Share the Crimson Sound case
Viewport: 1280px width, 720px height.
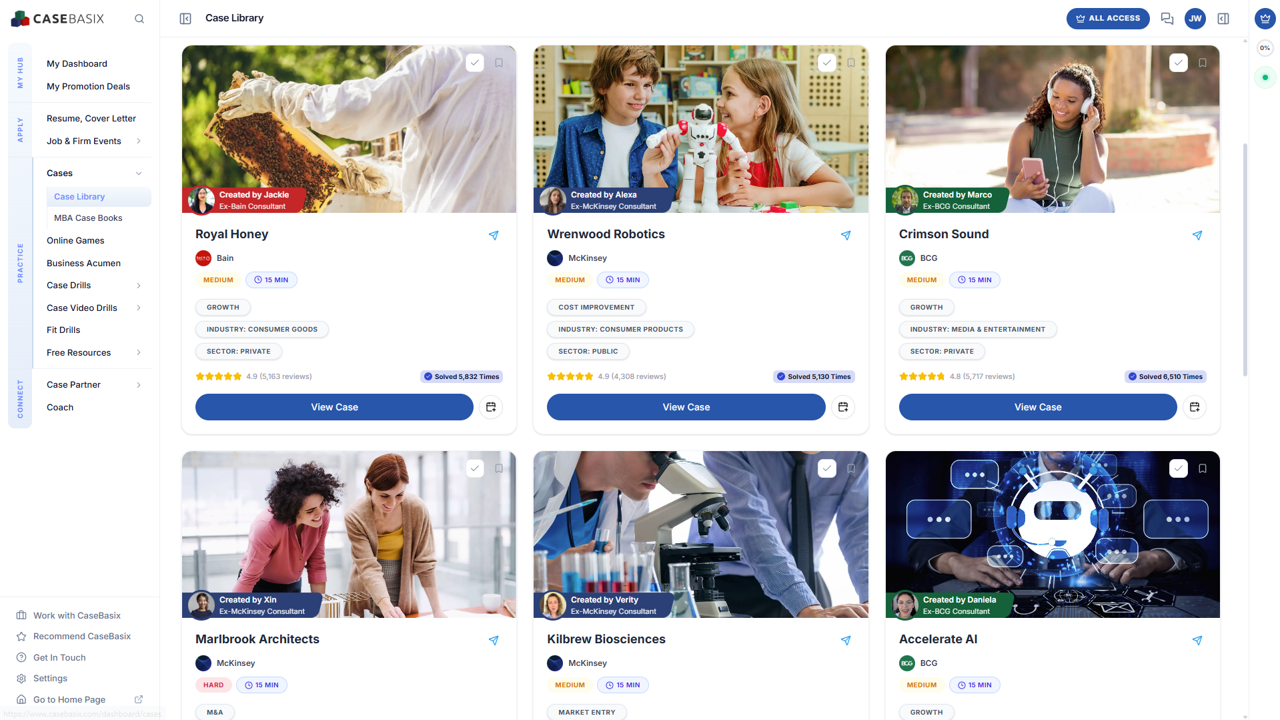point(1197,235)
